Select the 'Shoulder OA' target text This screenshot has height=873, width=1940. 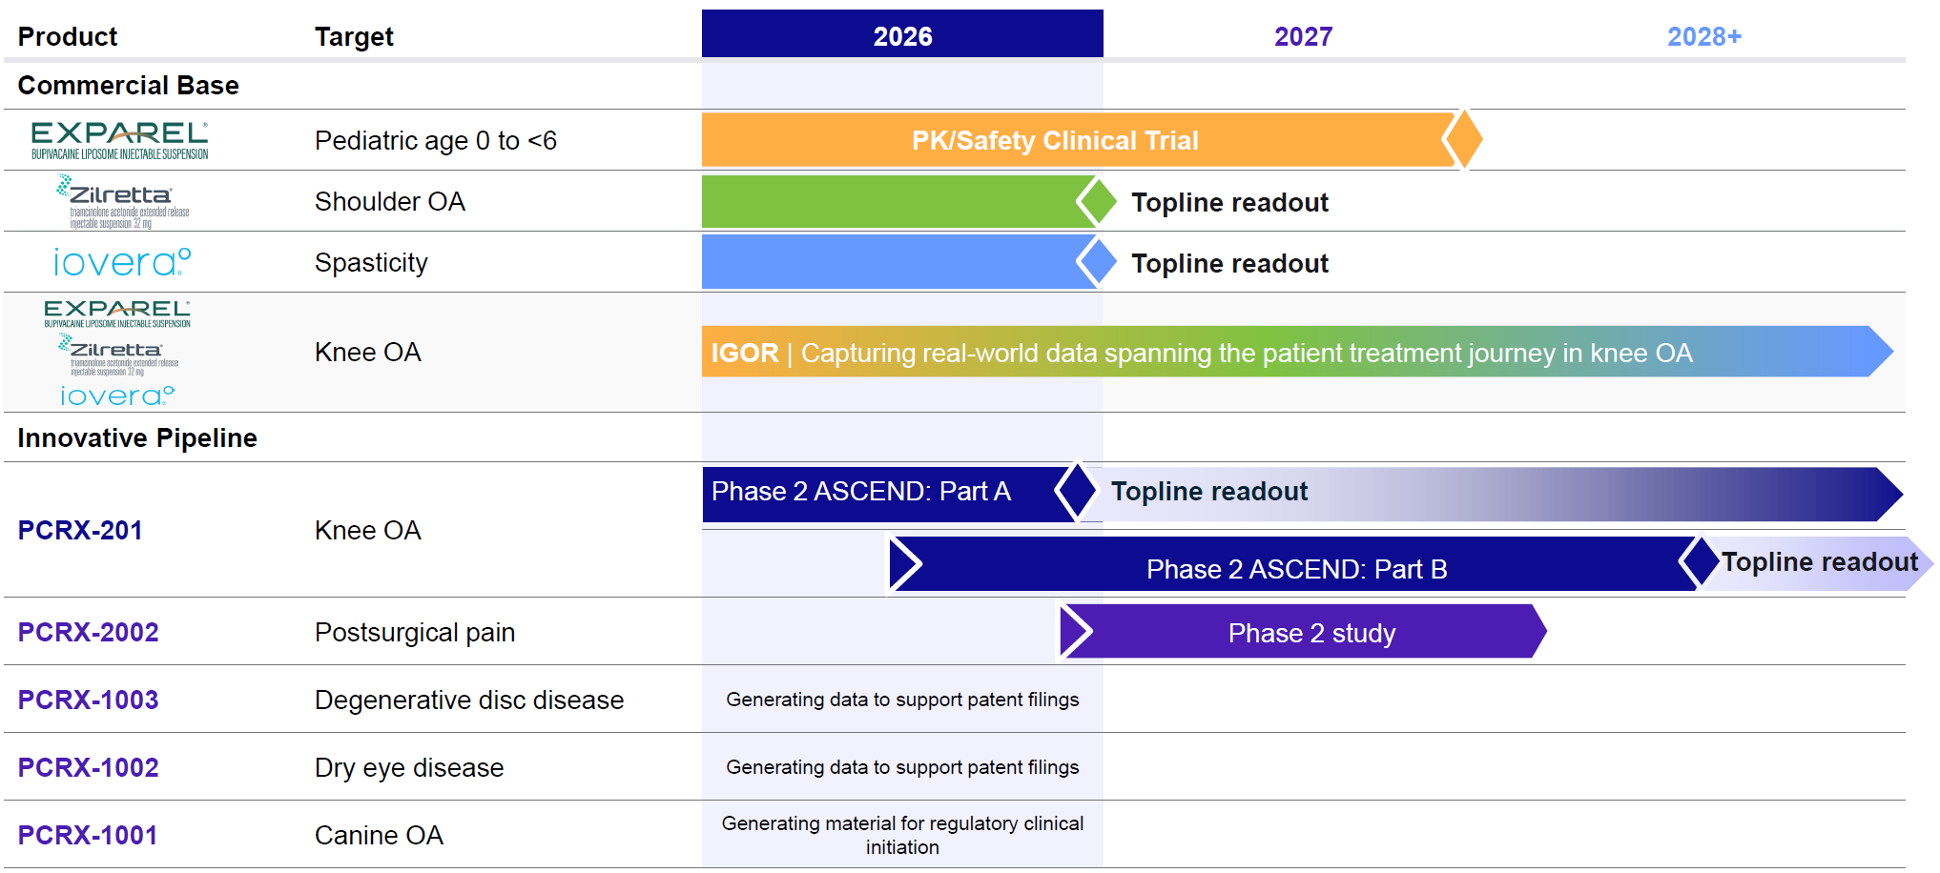pos(390,201)
